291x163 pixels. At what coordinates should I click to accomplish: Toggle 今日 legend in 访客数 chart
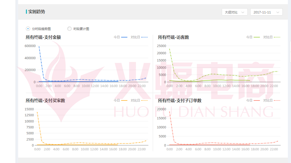pyautogui.click(x=253, y=37)
